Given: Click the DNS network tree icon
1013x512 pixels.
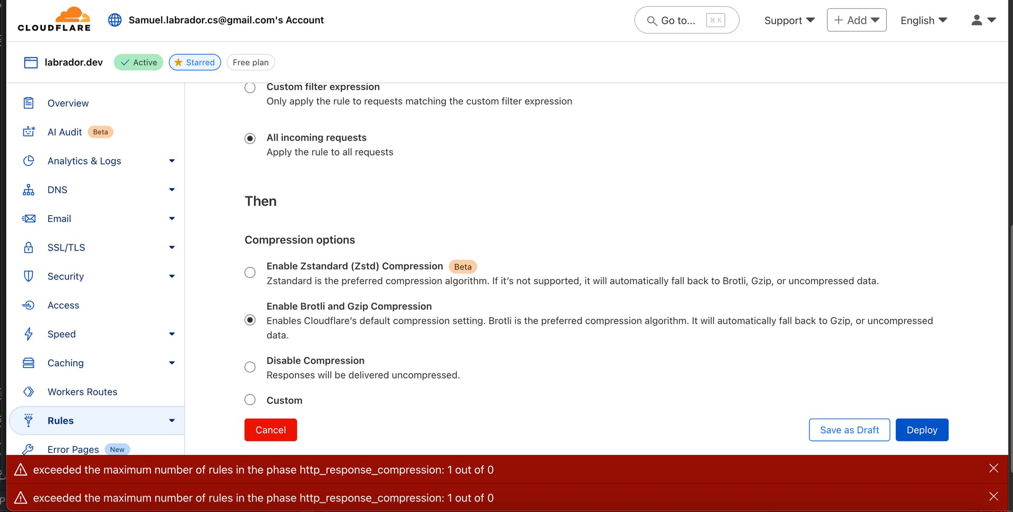Looking at the screenshot, I should pyautogui.click(x=28, y=190).
